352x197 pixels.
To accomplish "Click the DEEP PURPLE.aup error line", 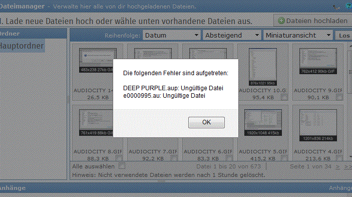I will 173,88.
